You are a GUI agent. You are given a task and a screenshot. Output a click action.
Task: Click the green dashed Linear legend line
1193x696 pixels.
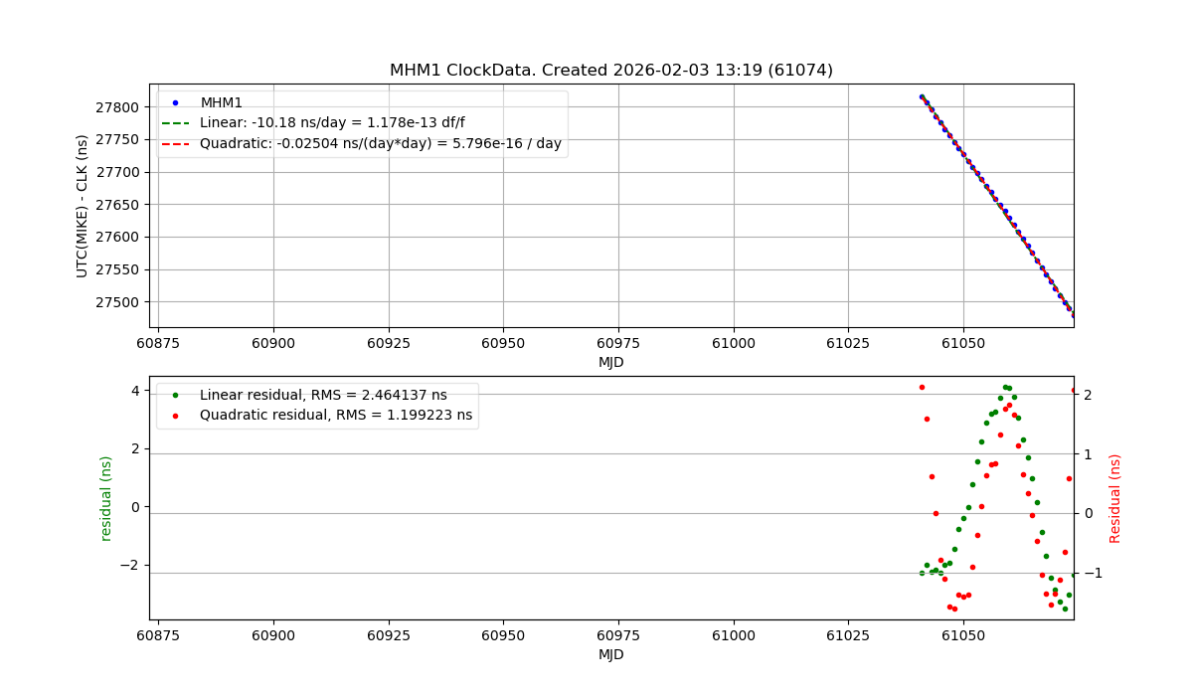coord(177,123)
